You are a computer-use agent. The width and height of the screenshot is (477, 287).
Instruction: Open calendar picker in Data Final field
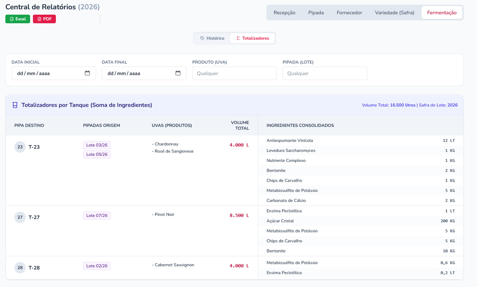click(178, 73)
